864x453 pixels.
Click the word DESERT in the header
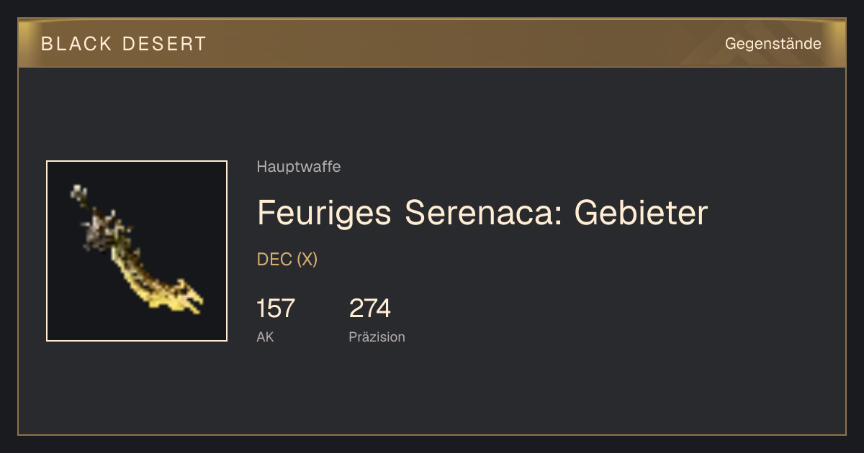click(164, 44)
